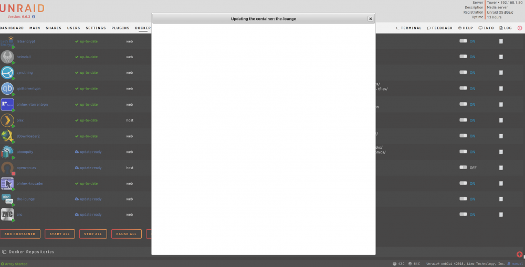Open the Plugins tab
The height and width of the screenshot is (267, 525).
coord(121,28)
